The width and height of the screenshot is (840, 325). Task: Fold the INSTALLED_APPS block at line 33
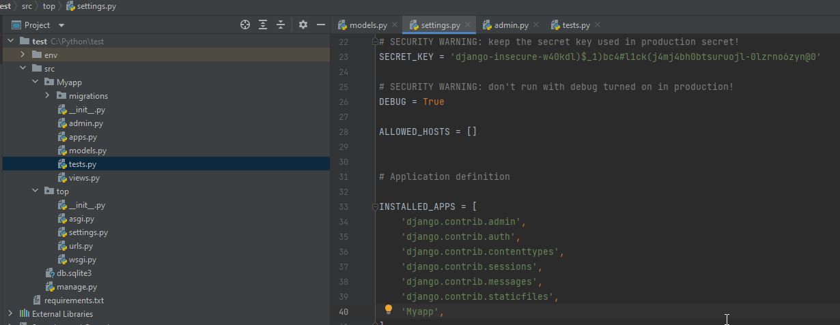click(375, 206)
